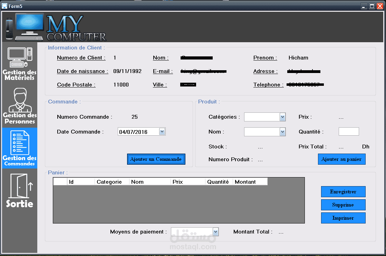Click the Supprime button

[343, 205]
